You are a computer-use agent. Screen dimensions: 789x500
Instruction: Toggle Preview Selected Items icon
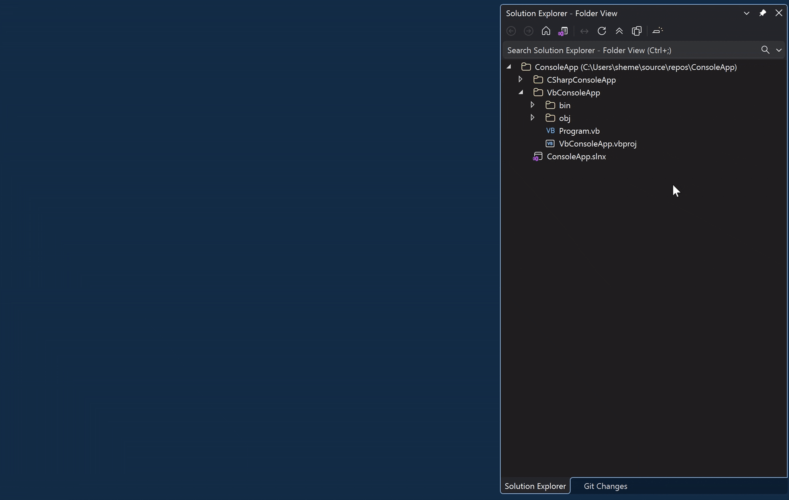click(636, 31)
